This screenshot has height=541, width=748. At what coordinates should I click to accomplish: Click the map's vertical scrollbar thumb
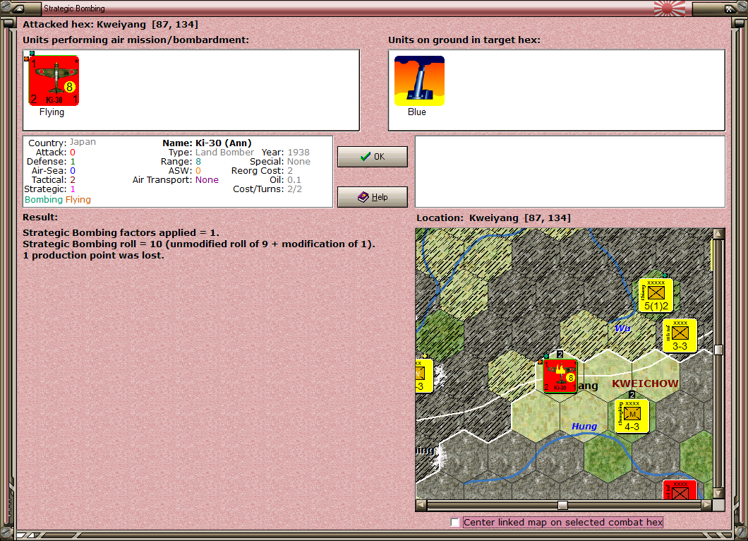coord(718,350)
